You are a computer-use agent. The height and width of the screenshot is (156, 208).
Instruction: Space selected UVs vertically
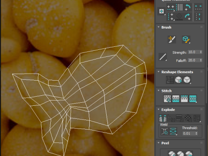pyautogui.click(x=198, y=16)
